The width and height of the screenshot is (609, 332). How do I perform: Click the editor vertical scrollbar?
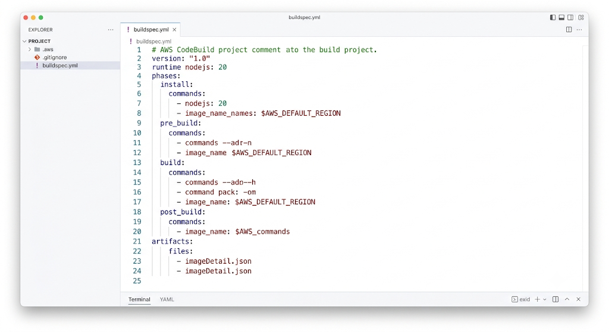[585, 167]
